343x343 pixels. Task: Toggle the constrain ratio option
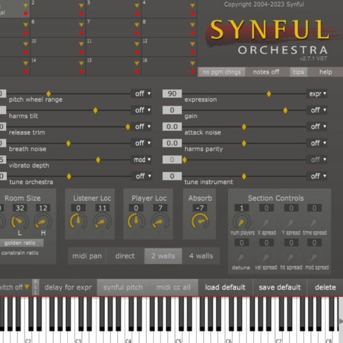pyautogui.click(x=20, y=252)
